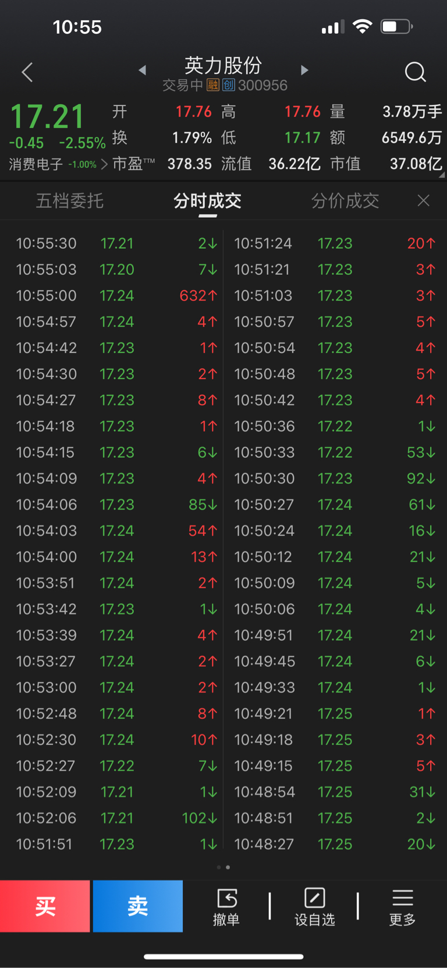Select the 10:55:00 trade of 632 lots
Image resolution: width=447 pixels, height=968 pixels.
(116, 296)
